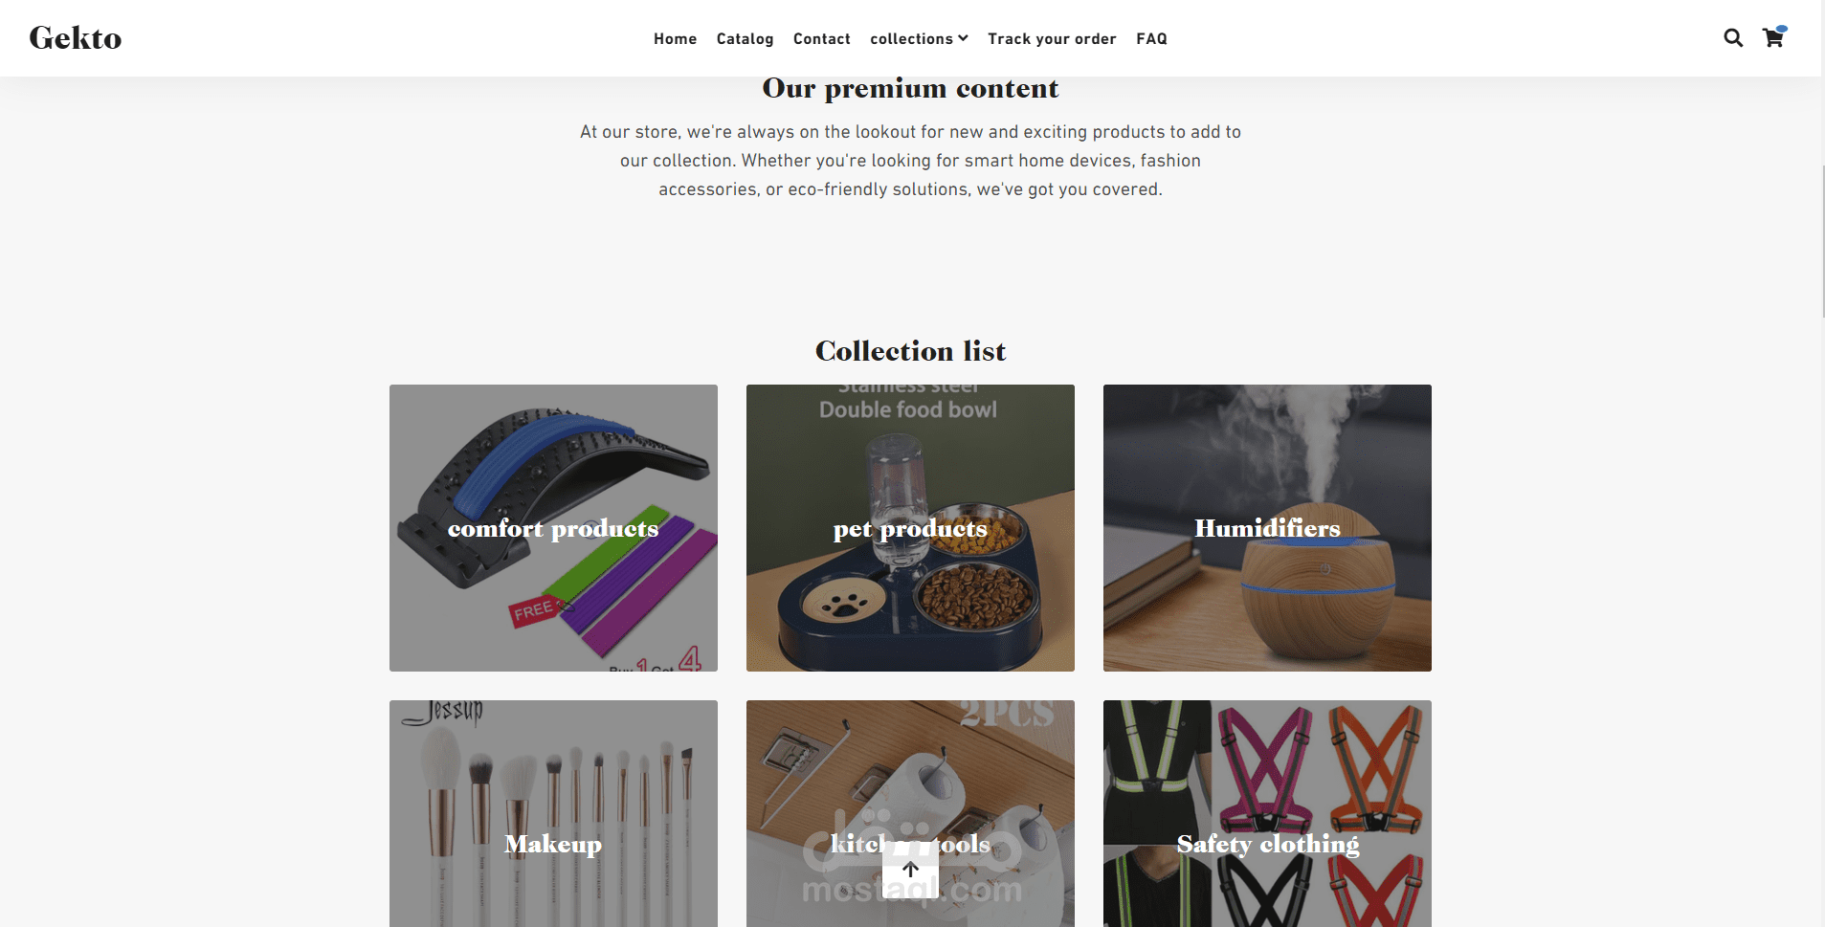Open the pet products collection

(910, 528)
